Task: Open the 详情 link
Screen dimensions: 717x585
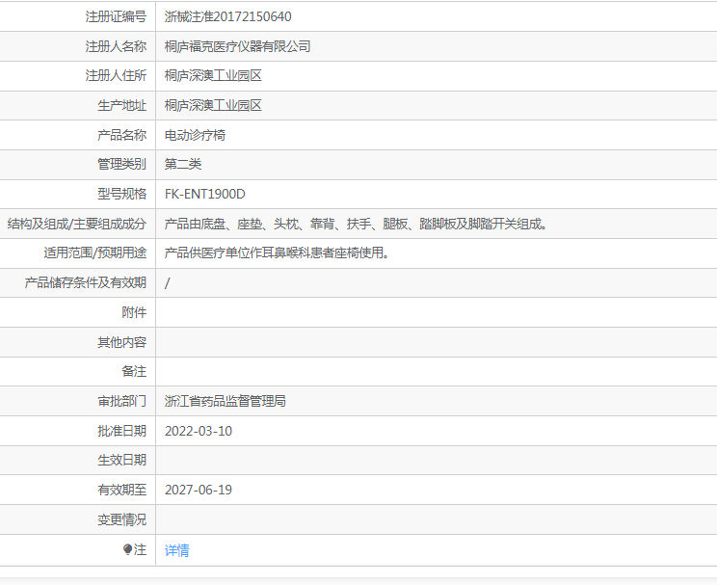Action: click(x=176, y=549)
